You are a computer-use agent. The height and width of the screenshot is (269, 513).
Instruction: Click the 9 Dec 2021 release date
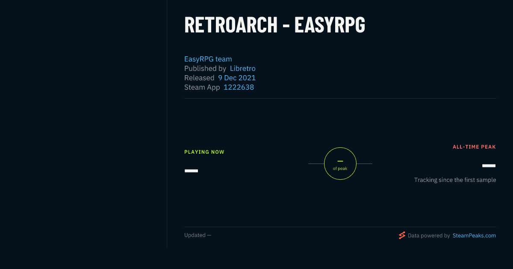[237, 78]
